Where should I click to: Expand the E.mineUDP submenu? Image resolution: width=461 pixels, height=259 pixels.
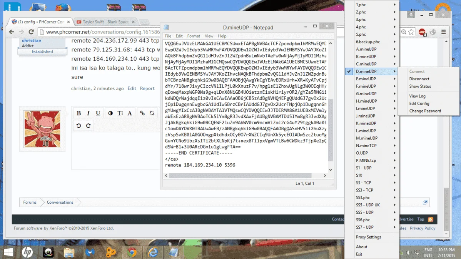click(x=372, y=79)
